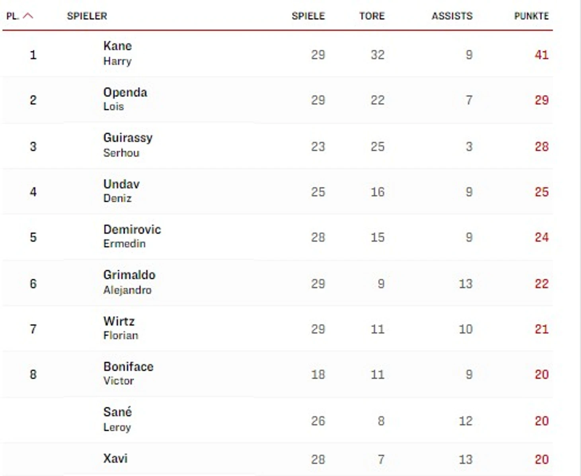The height and width of the screenshot is (476, 581).
Task: Select Guirassy's 25 goals cell
Action: 377,147
